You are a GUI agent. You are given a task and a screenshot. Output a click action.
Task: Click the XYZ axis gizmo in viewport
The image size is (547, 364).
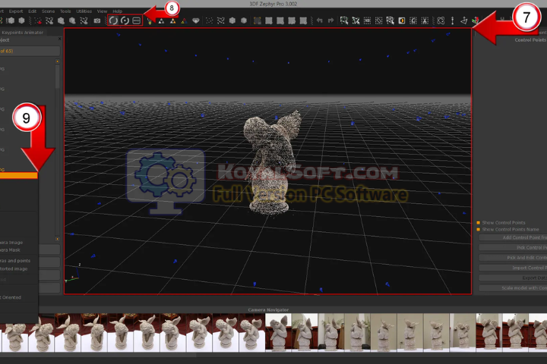pos(73,274)
